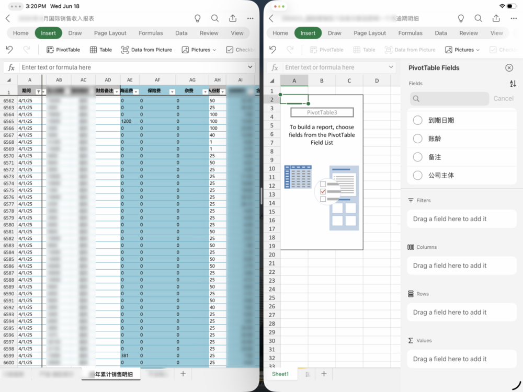Insert Table in left window toolbar
Viewport: 523px width, 392px height.
101,50
